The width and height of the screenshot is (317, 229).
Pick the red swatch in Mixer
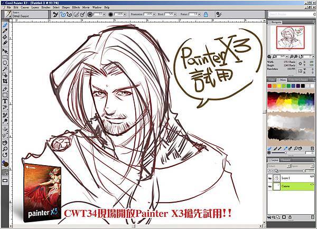pos(269,86)
